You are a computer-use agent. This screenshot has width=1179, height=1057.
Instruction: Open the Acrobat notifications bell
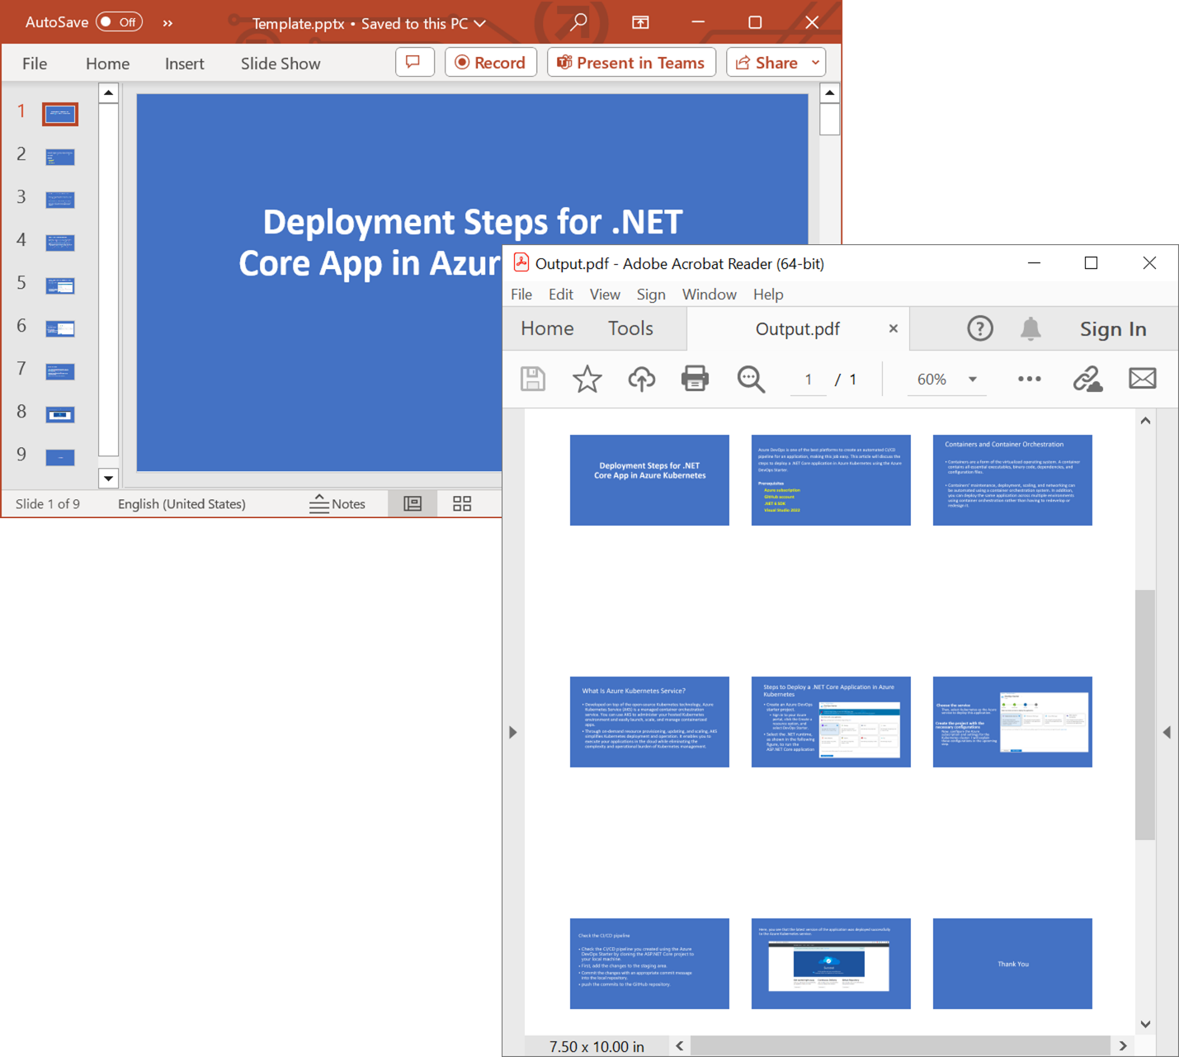(x=1030, y=328)
